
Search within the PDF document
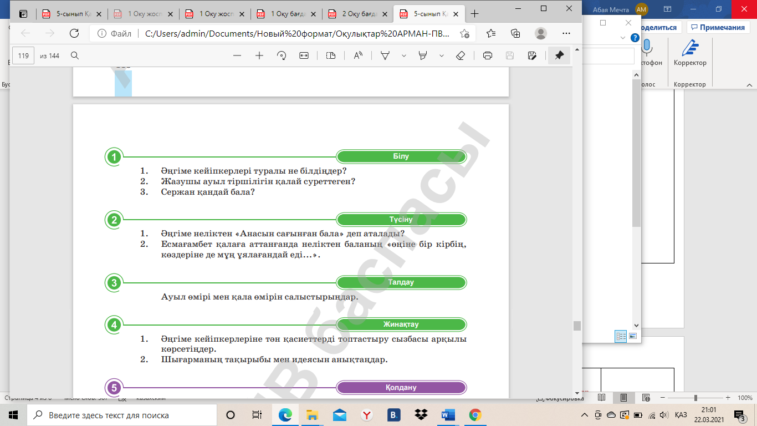[75, 55]
